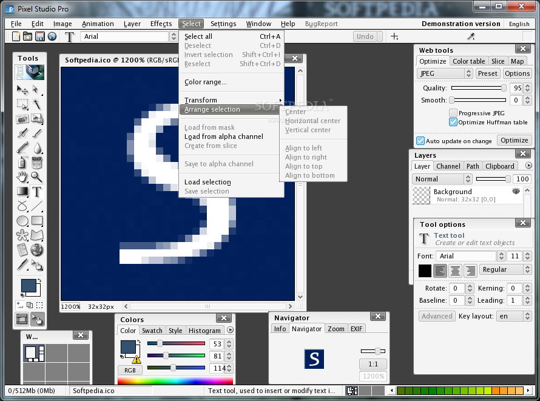Click the font size 11 field
Viewport: 540px width, 401px height.
pos(515,256)
